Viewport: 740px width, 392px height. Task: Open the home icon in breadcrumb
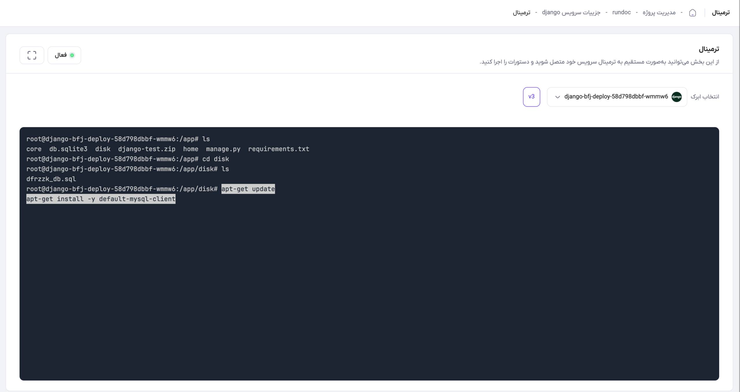(693, 13)
